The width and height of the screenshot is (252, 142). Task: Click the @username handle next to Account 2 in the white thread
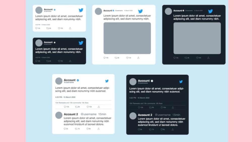coord(88,114)
